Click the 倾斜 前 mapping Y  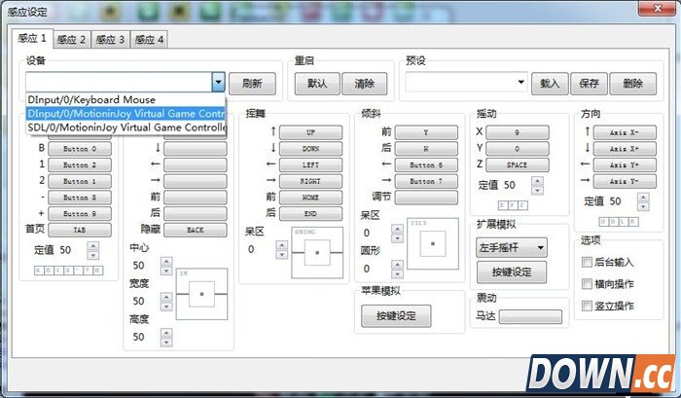(426, 132)
